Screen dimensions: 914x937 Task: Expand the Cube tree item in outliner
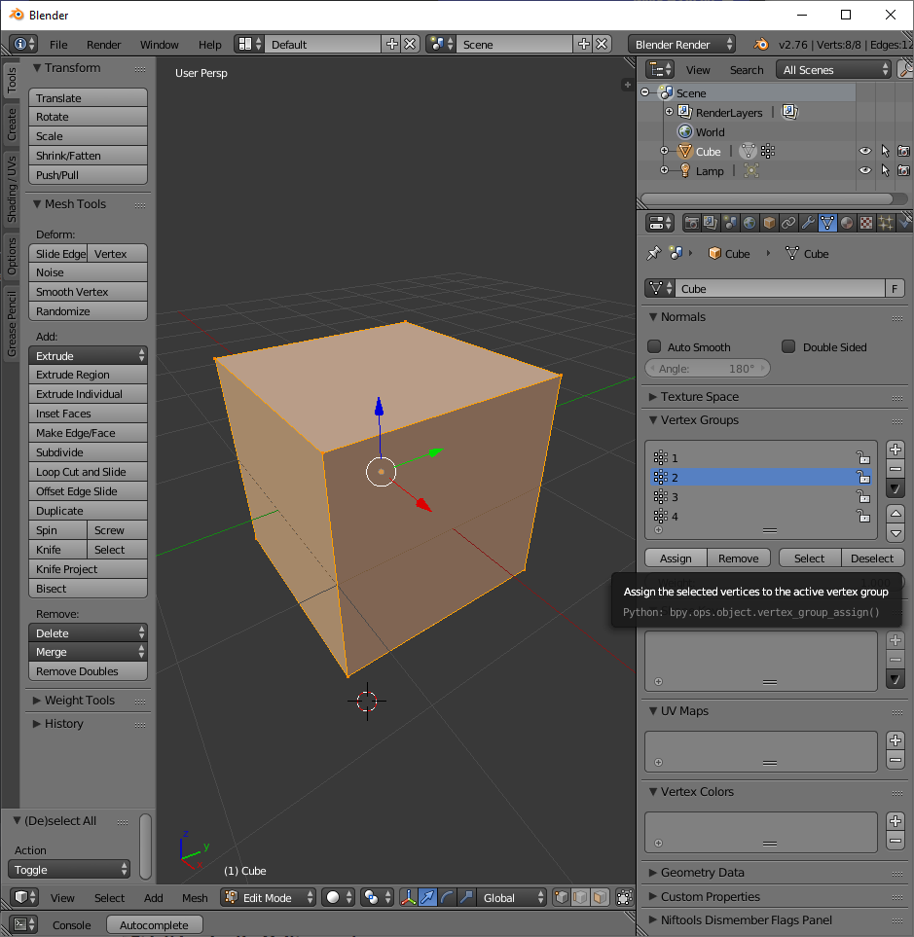coord(664,151)
